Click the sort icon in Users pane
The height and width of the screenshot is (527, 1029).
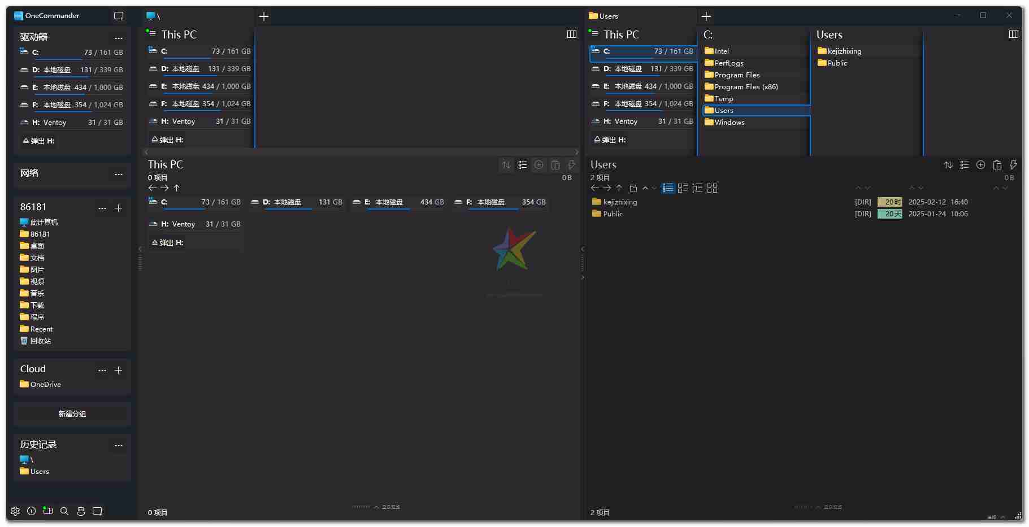948,165
